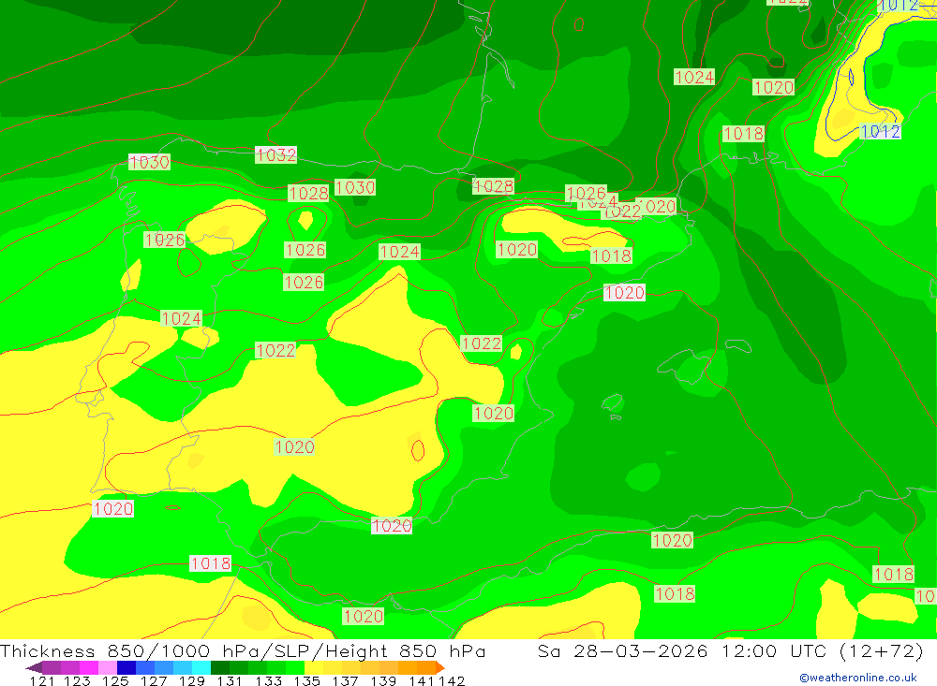Open the weatheronline.co.uk copyright link

click(858, 678)
